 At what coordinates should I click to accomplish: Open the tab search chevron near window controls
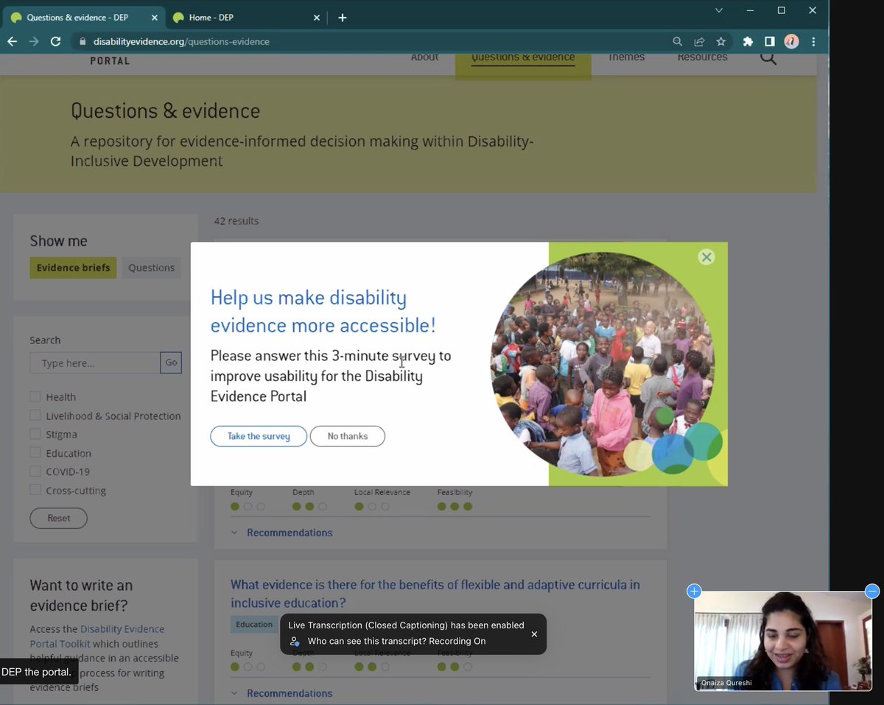click(x=718, y=10)
